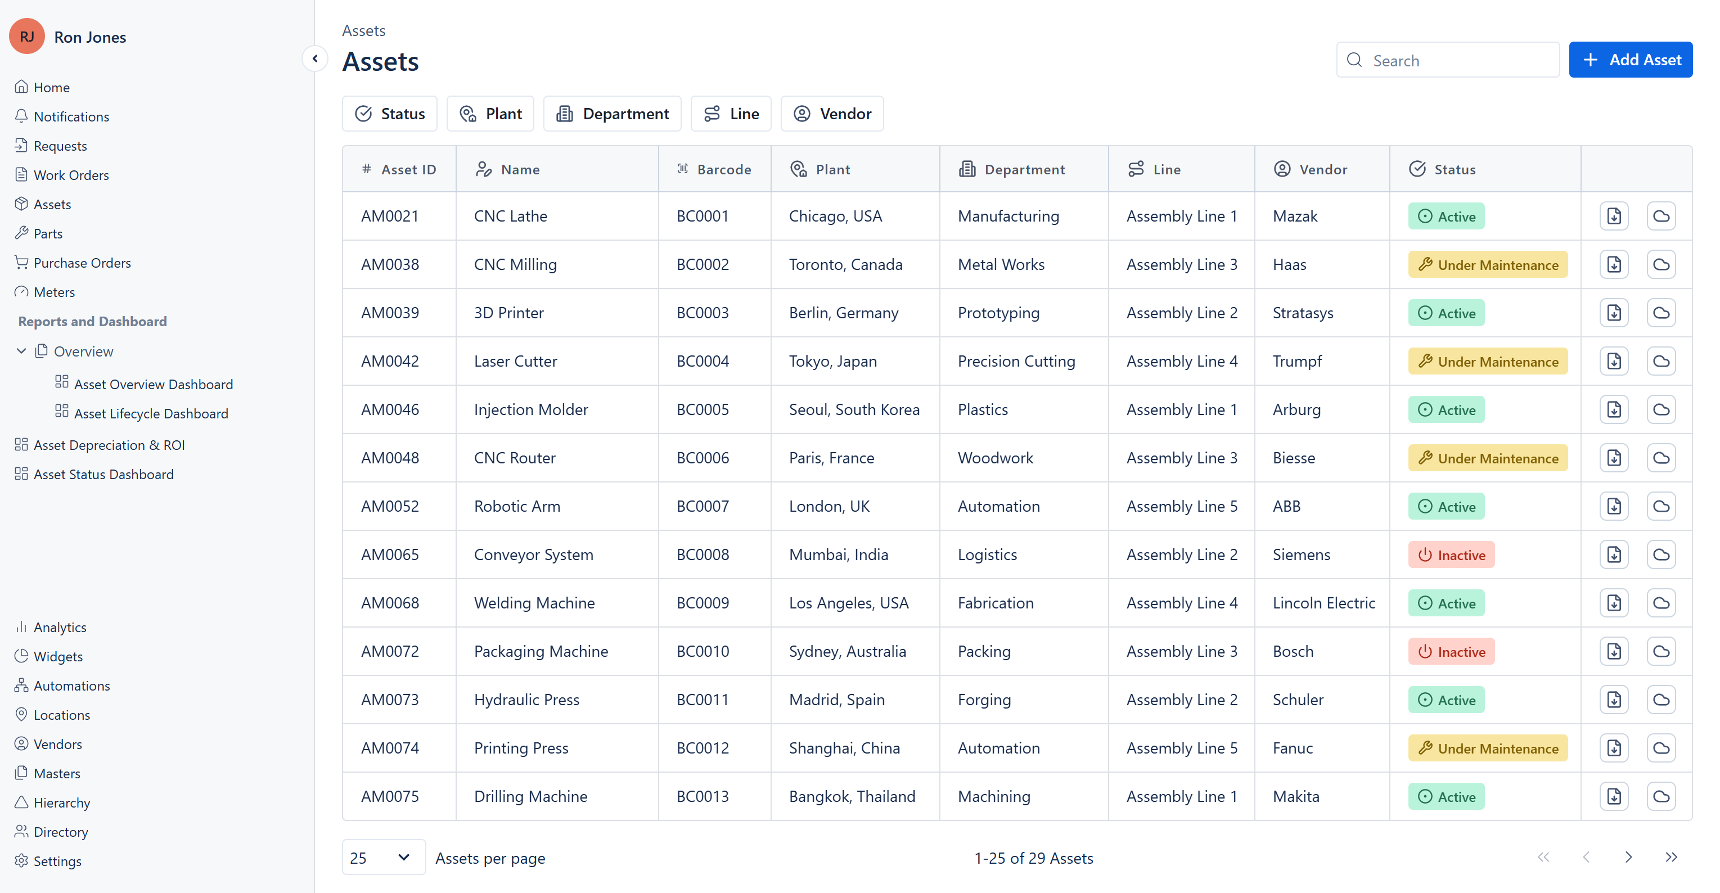Image resolution: width=1720 pixels, height=893 pixels.
Task: Click the cloud icon for 3D Printer row
Action: pyautogui.click(x=1662, y=313)
